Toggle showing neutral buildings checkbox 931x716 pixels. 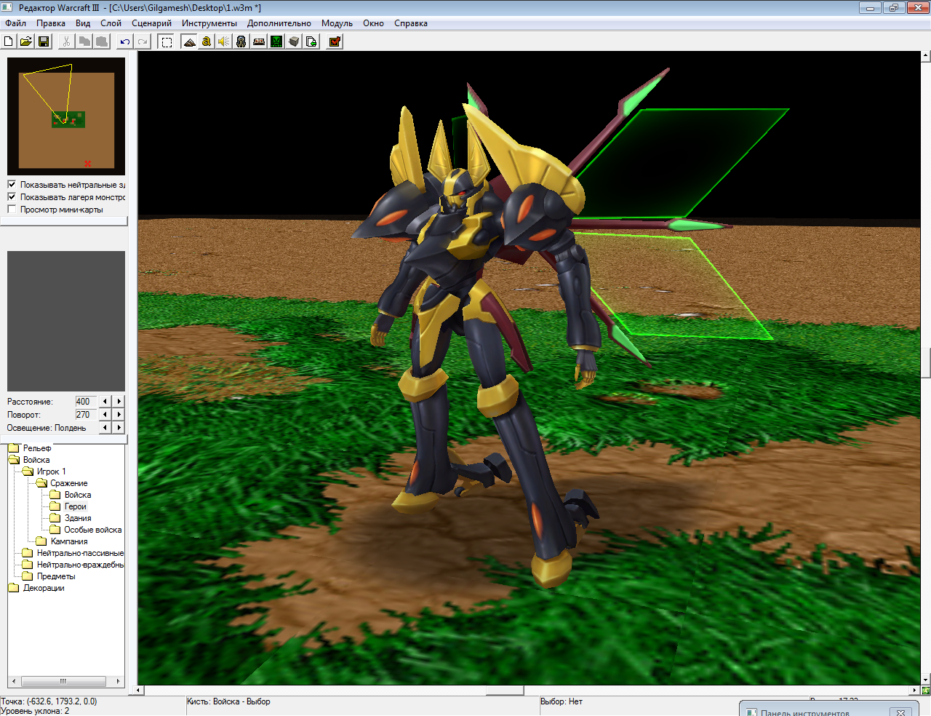12,185
